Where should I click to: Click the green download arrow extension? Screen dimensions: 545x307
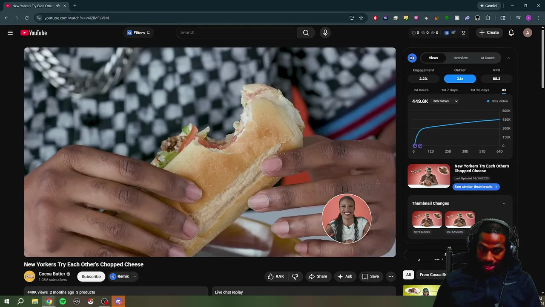(447, 18)
